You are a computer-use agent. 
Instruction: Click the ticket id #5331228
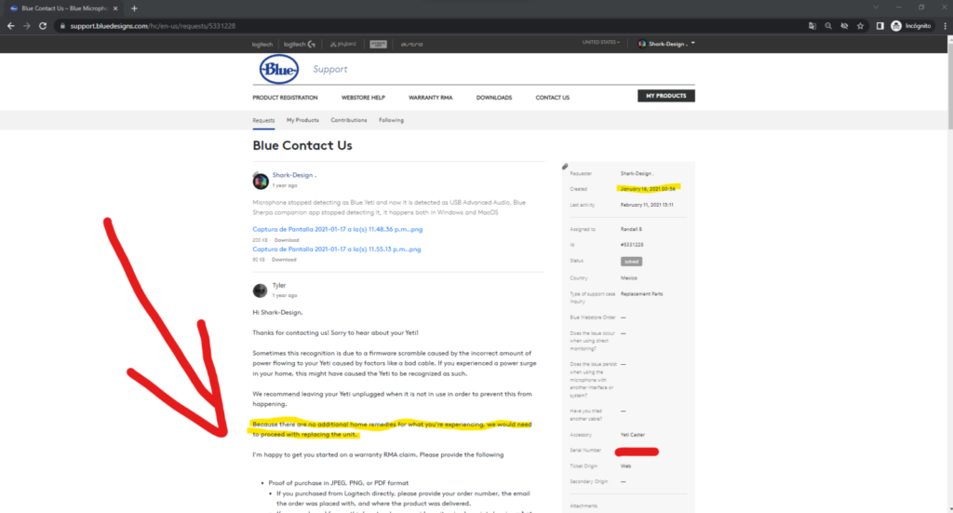click(632, 245)
